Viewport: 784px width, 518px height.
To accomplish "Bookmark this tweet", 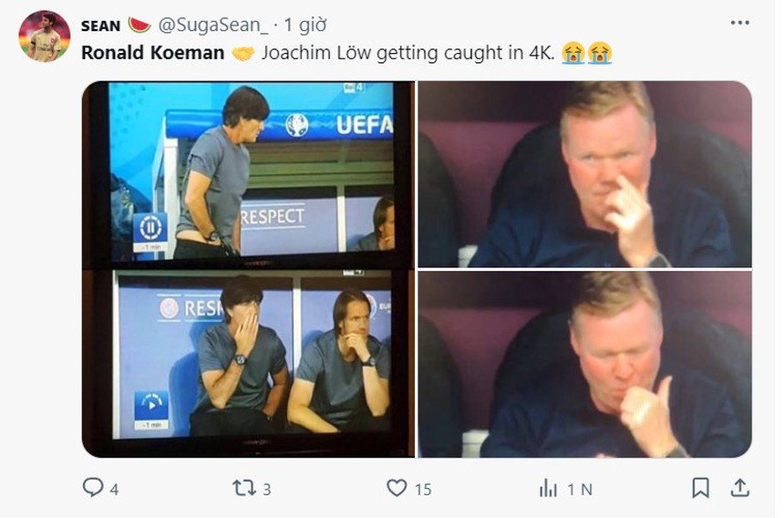I will coord(700,488).
